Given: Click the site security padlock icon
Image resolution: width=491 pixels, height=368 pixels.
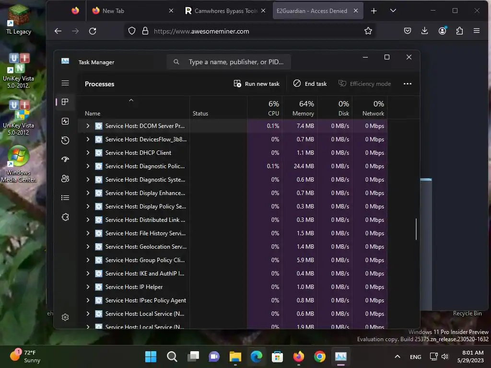Looking at the screenshot, I should (x=145, y=31).
